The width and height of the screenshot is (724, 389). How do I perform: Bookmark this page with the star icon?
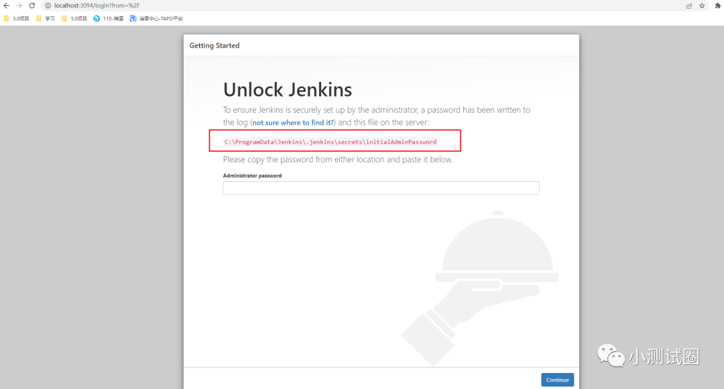click(703, 5)
